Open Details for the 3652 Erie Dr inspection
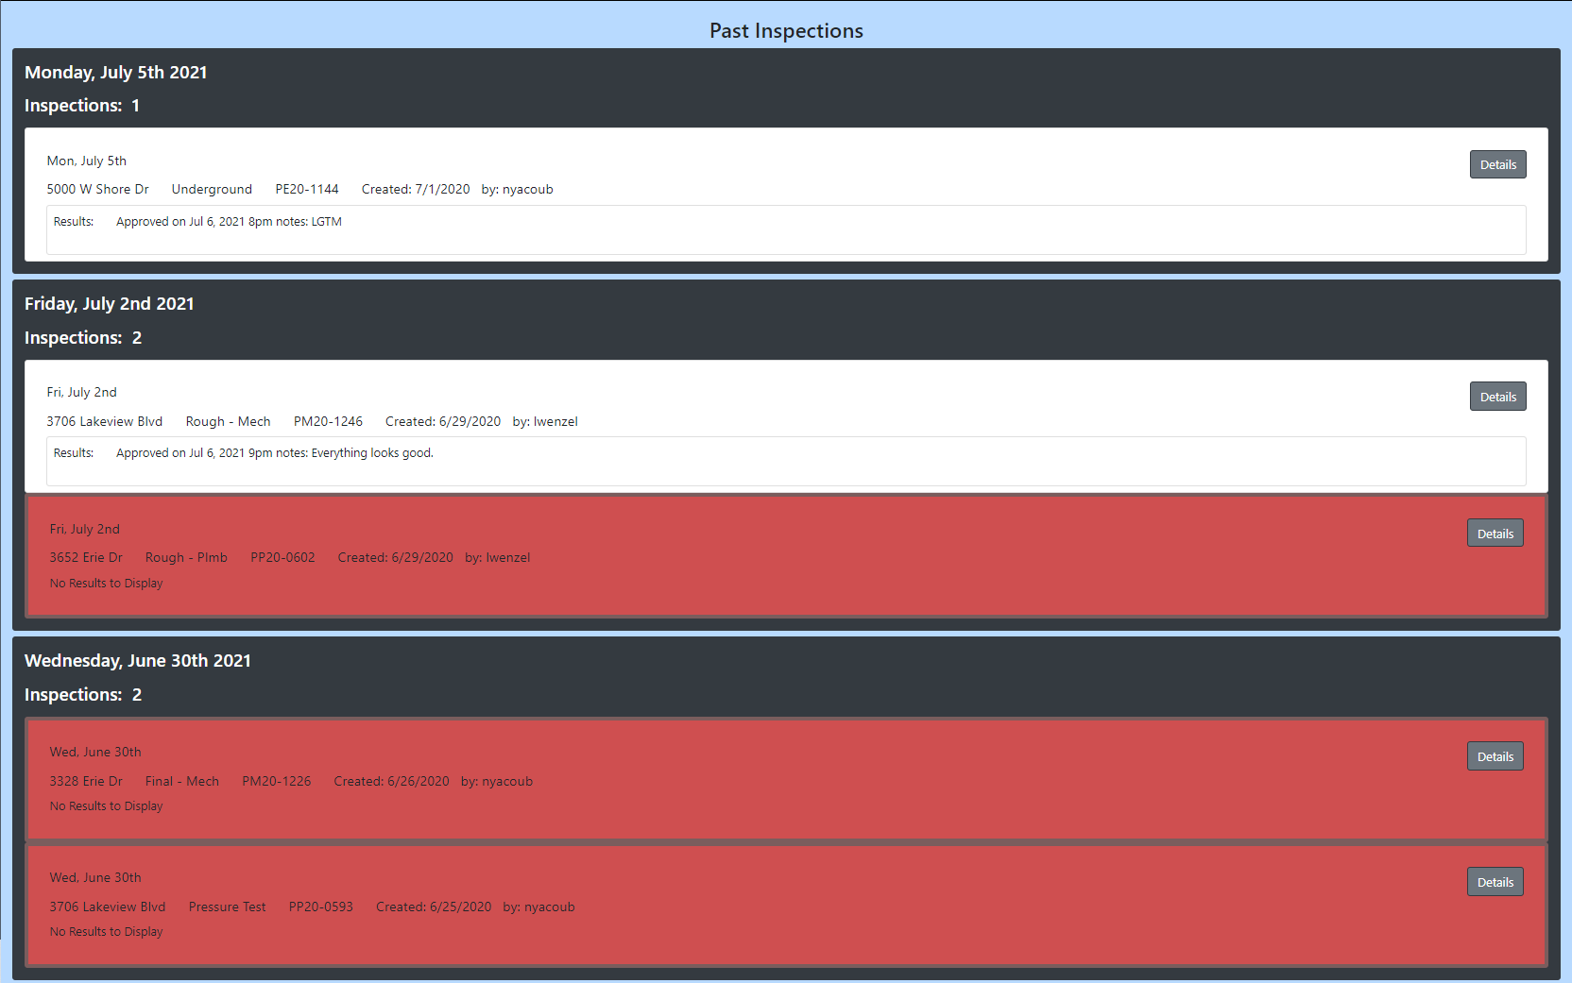 tap(1495, 532)
